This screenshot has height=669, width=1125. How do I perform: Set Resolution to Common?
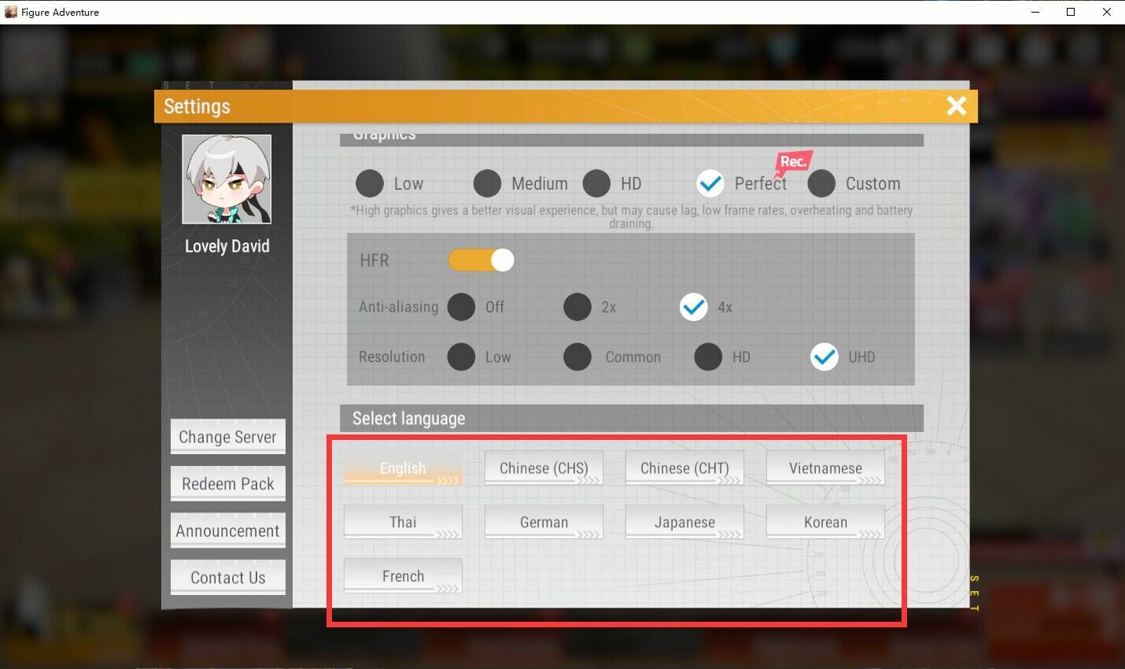click(x=577, y=357)
